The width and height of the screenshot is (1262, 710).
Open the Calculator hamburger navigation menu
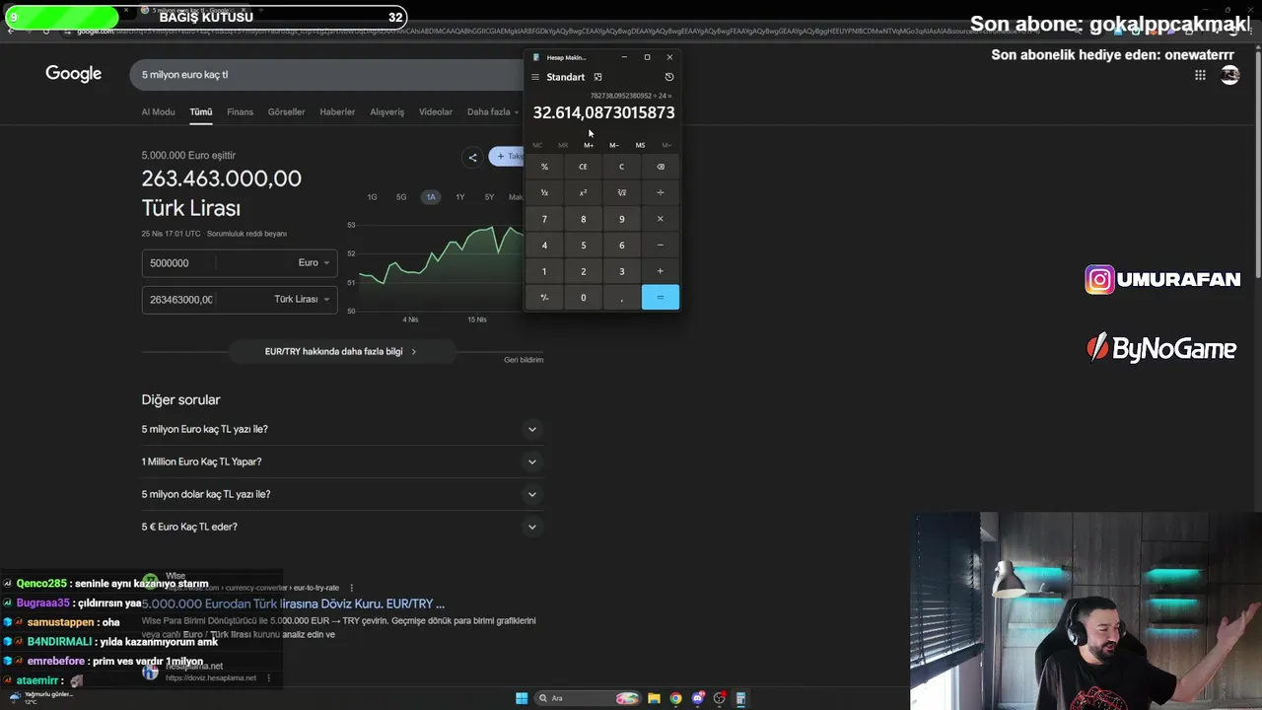[535, 77]
